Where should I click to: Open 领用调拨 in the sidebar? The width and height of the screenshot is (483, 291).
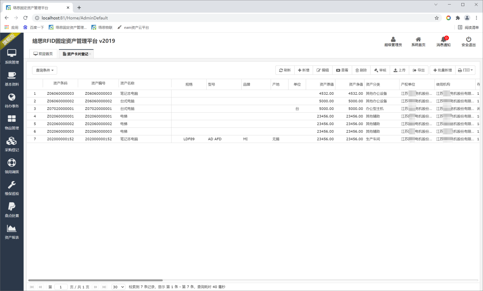[x=12, y=166]
